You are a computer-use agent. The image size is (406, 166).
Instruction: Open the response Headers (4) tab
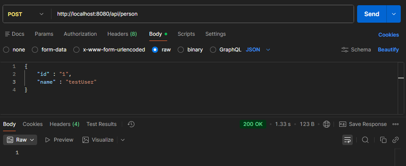(65, 124)
